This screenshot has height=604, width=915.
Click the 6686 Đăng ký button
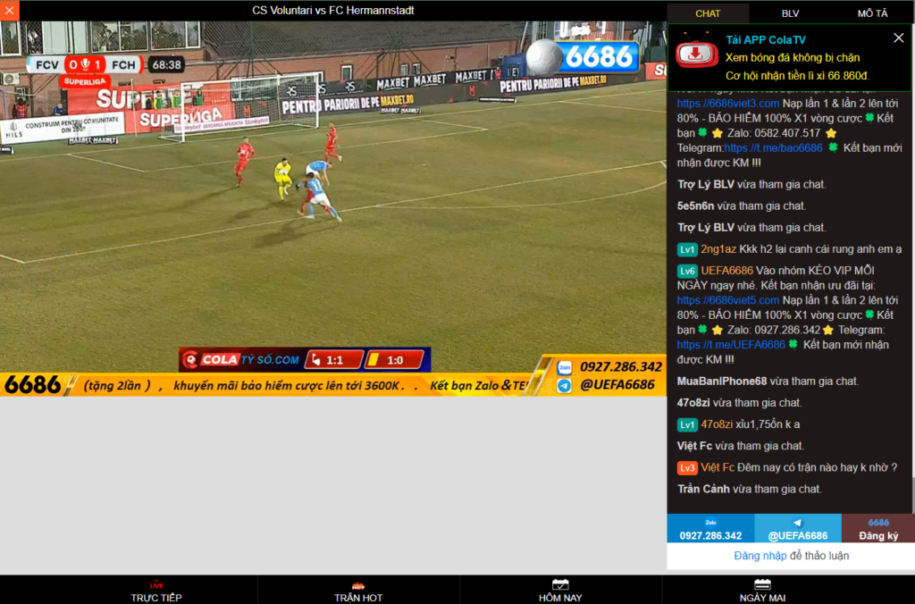point(878,529)
